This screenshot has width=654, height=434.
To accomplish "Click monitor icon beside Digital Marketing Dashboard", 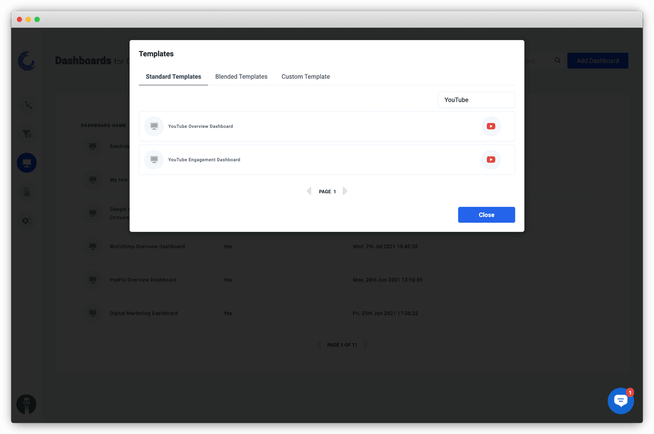I will (93, 313).
